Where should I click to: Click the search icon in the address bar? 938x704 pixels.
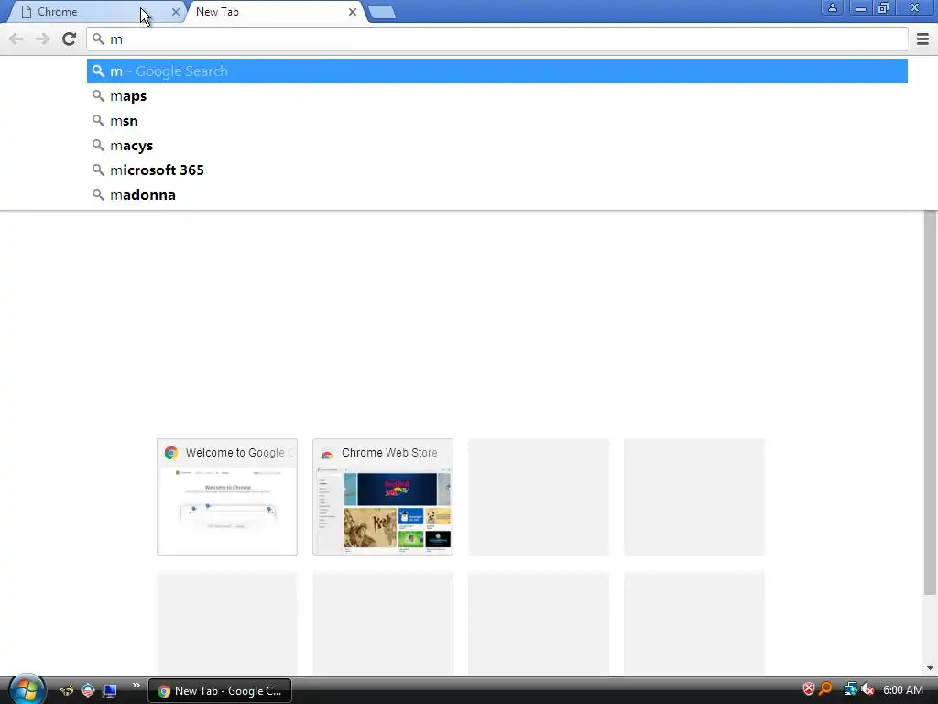(98, 38)
